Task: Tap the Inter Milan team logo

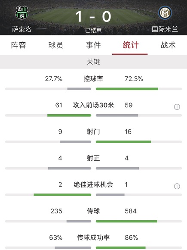Action: (165, 12)
